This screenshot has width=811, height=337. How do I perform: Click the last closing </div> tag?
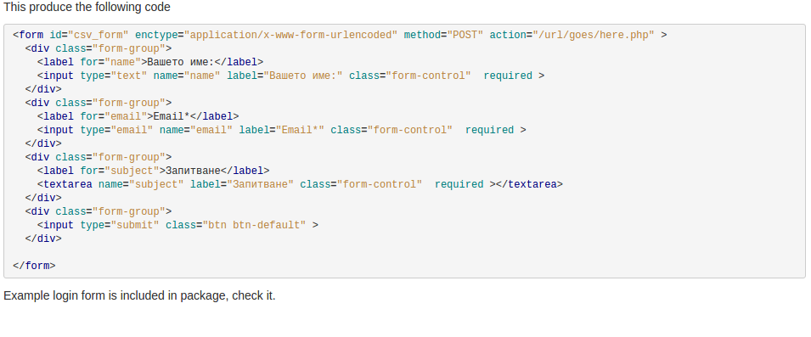coord(43,239)
